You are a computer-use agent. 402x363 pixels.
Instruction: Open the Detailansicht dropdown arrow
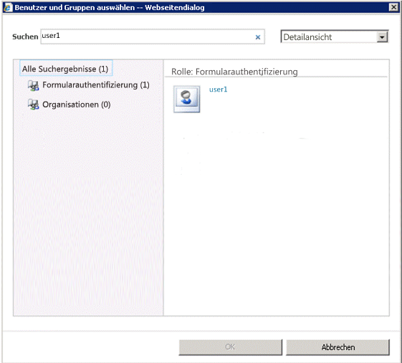tap(382, 37)
